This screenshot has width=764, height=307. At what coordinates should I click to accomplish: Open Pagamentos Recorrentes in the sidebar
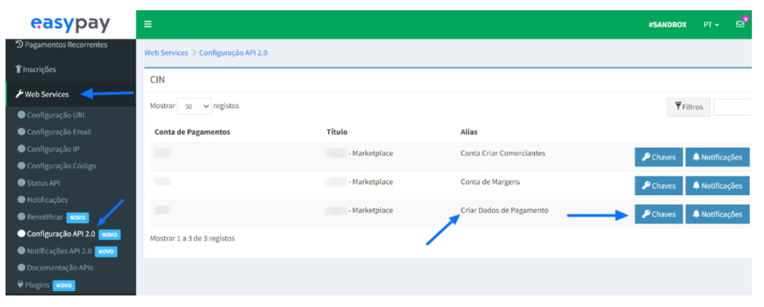61,45
